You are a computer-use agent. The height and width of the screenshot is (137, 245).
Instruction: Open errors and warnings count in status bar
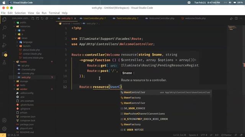13,135
